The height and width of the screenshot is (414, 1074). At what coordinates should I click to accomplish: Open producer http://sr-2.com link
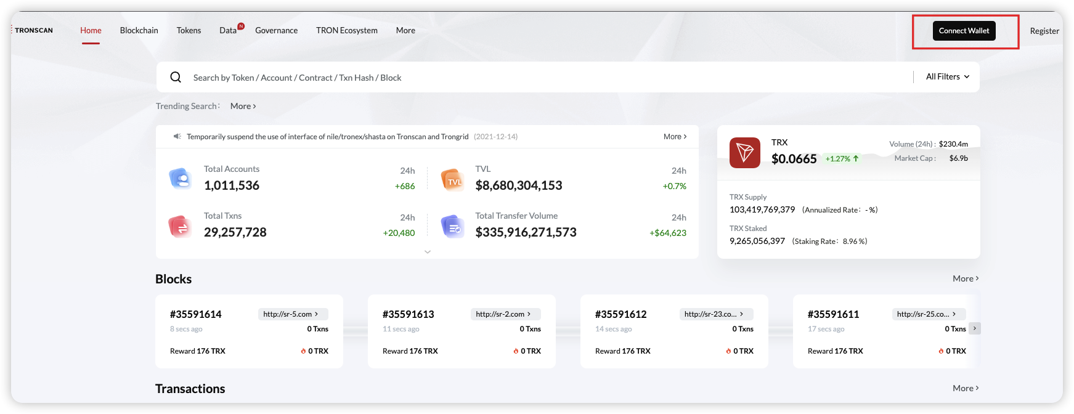point(505,314)
